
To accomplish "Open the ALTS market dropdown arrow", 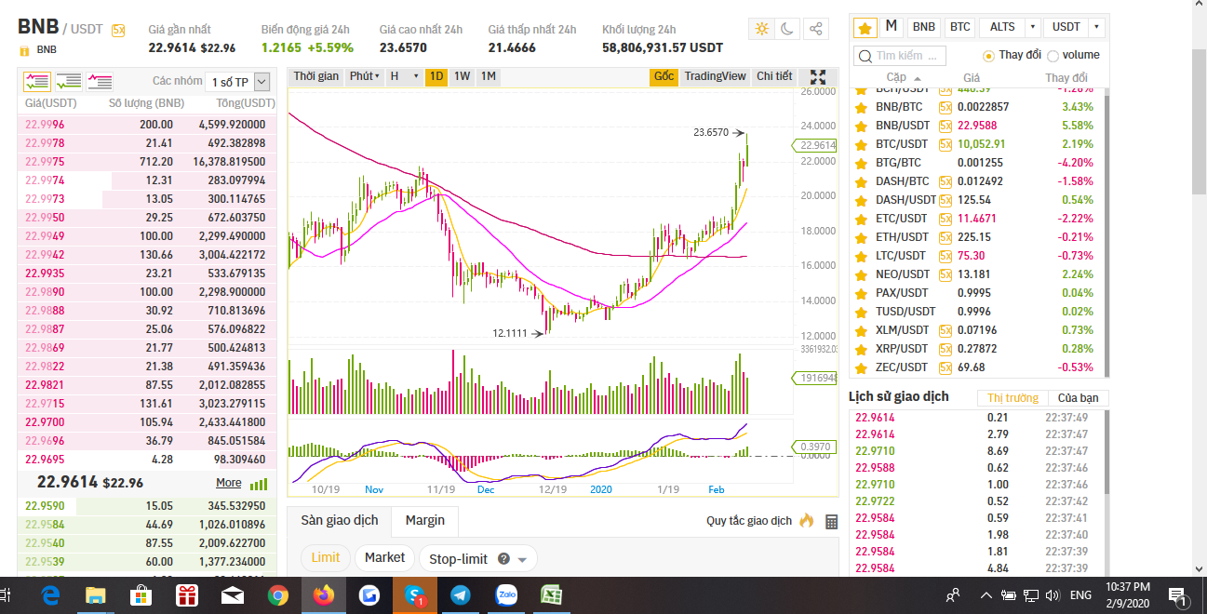I will (x=1031, y=27).
